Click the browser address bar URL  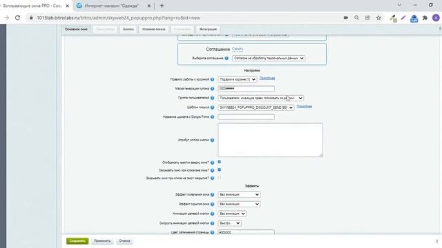[118, 18]
